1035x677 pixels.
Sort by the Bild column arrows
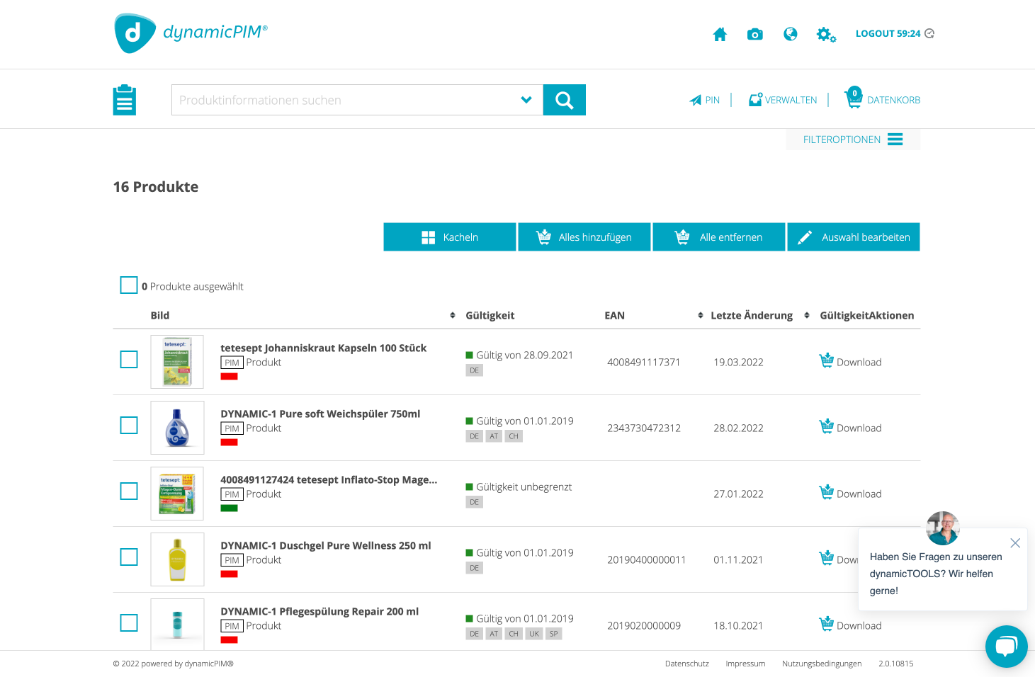(453, 315)
